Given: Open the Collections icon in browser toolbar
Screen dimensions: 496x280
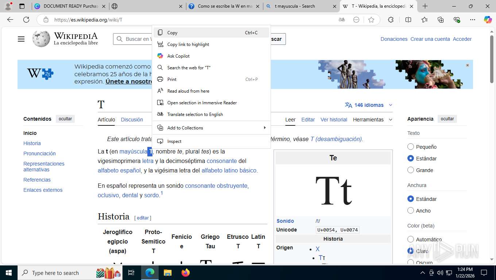Looking at the screenshot, I should [441, 20].
